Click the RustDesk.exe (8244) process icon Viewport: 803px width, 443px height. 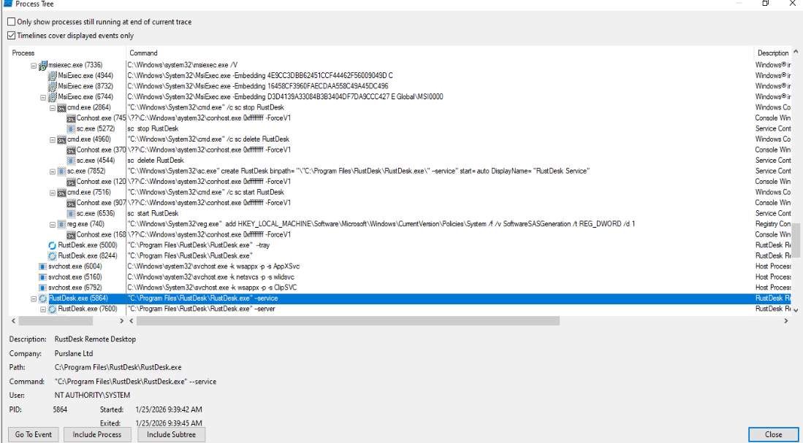click(x=52, y=255)
